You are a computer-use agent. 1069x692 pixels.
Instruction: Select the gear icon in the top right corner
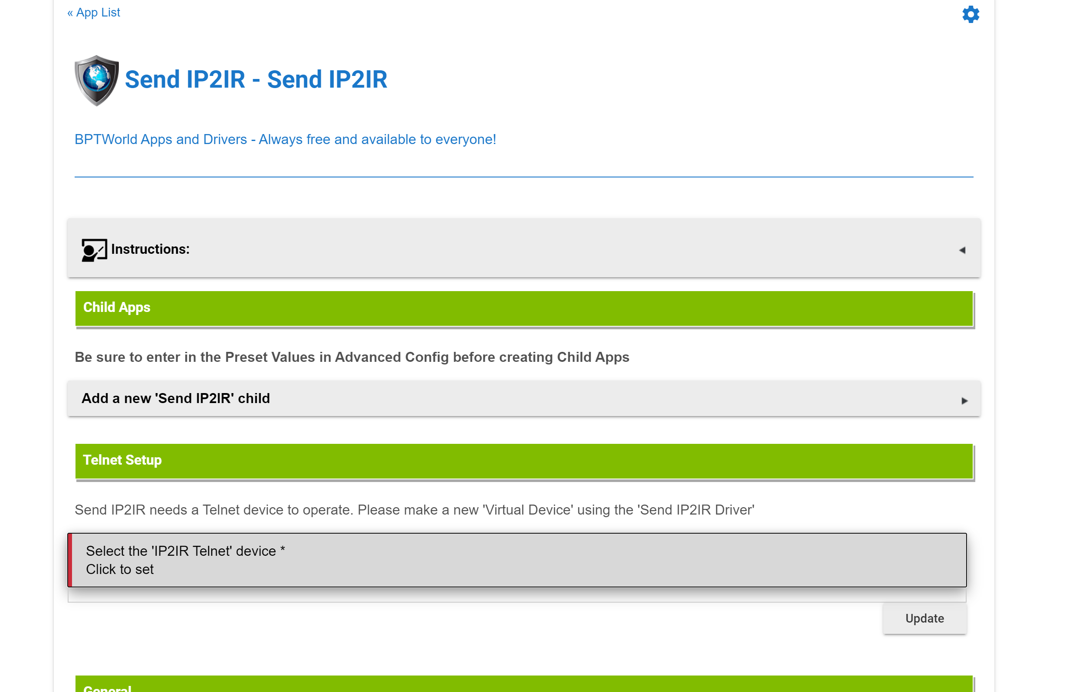click(971, 14)
